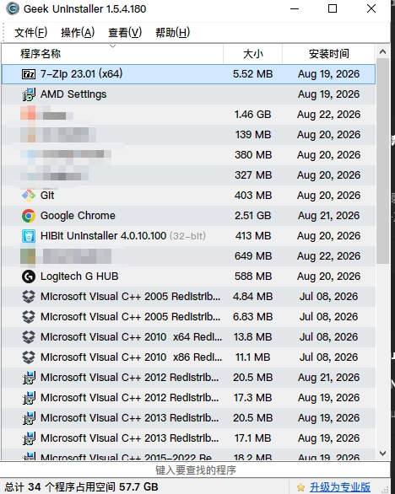Open the 帮助(H) menu
The width and height of the screenshot is (395, 494).
point(172,32)
